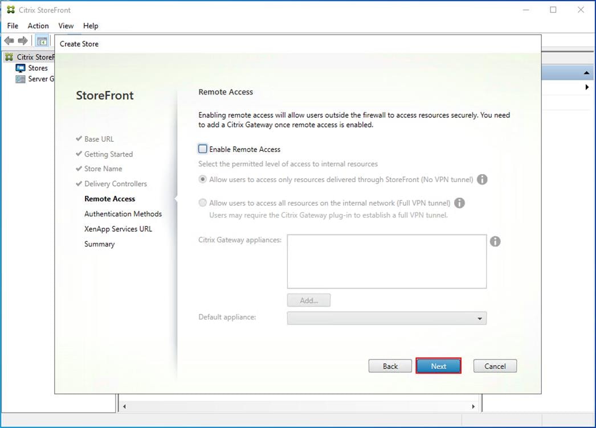Click the Next button
The height and width of the screenshot is (428, 596).
(438, 366)
